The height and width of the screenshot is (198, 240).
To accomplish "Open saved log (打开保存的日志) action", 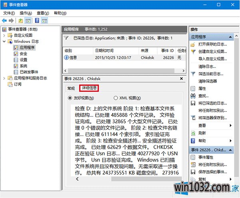I will point(213,44).
